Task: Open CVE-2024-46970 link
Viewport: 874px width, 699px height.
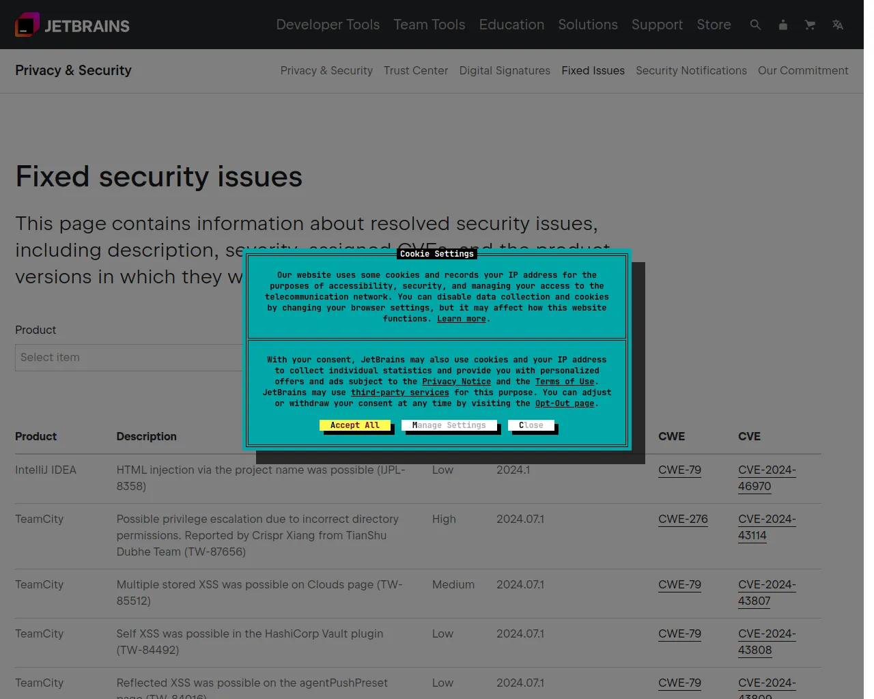Action: pyautogui.click(x=767, y=478)
